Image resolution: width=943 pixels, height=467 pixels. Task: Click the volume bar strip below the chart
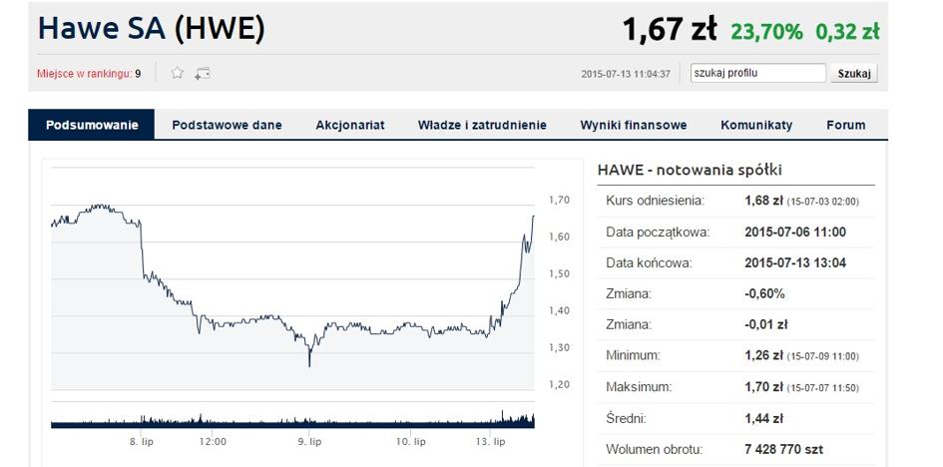tap(292, 421)
